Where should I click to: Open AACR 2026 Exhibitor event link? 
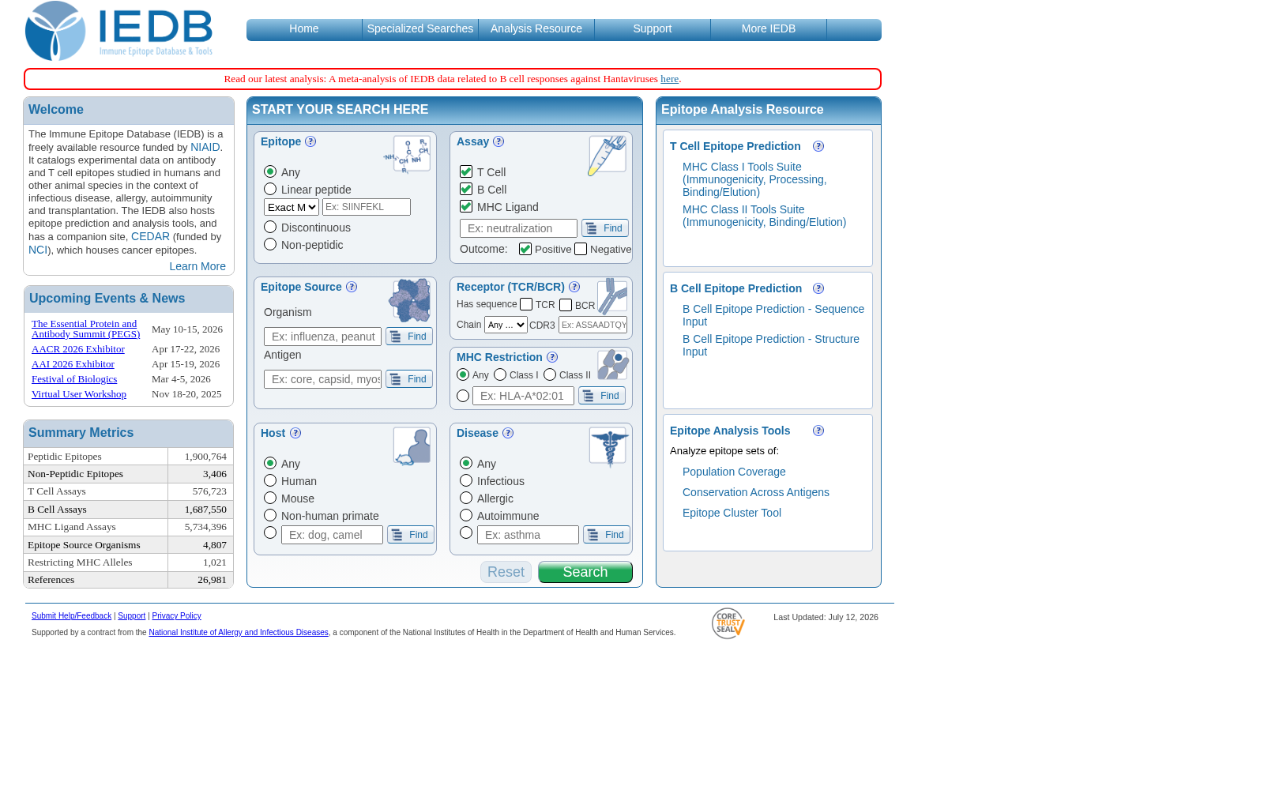[x=78, y=349]
